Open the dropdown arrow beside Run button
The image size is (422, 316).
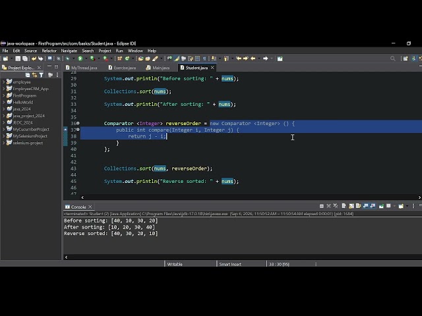point(86,59)
